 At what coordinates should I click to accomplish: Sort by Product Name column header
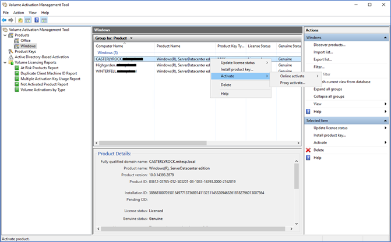pyautogui.click(x=185, y=46)
